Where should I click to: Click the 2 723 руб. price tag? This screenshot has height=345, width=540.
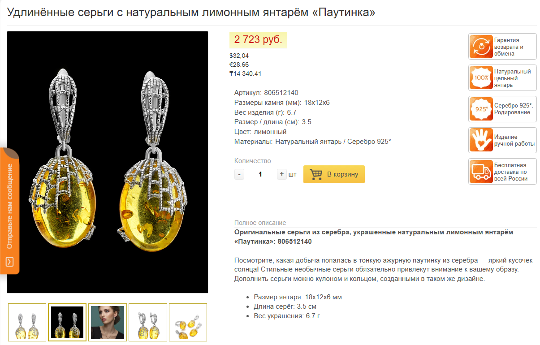point(258,40)
